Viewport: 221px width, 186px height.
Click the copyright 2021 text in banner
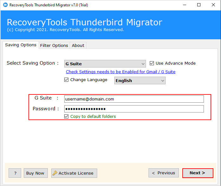point(66,30)
